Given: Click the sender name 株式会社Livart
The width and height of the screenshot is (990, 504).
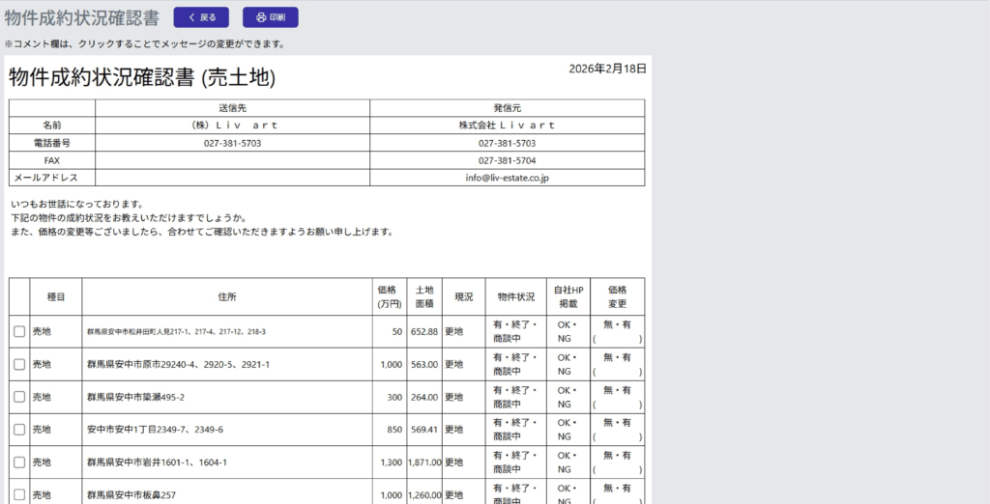Looking at the screenshot, I should click(507, 126).
